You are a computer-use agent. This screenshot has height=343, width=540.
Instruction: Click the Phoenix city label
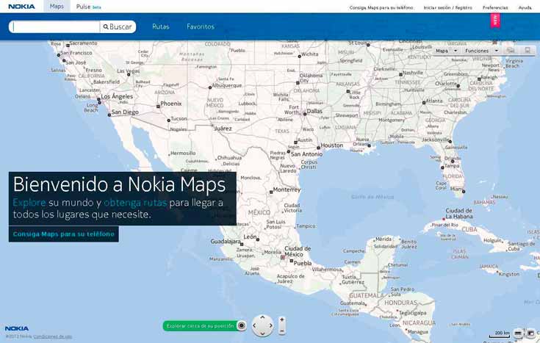pos(170,104)
